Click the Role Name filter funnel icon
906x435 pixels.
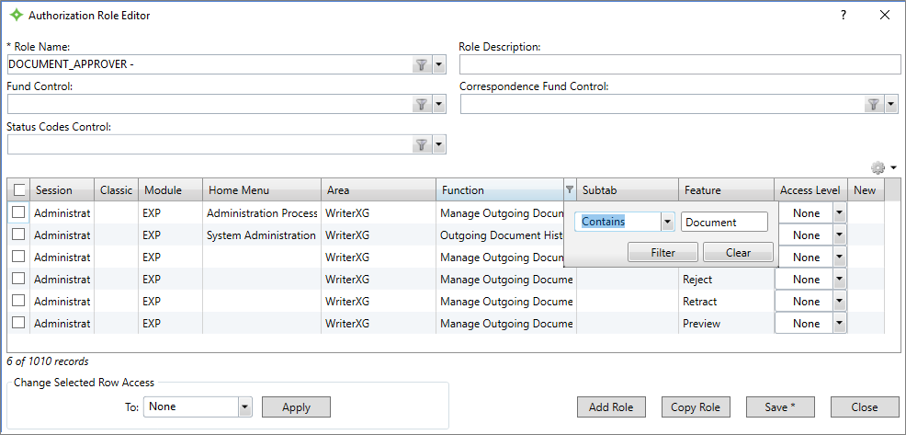pyautogui.click(x=421, y=64)
